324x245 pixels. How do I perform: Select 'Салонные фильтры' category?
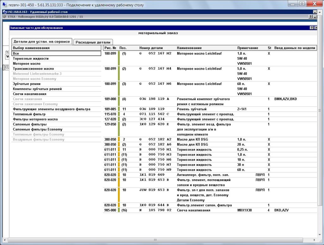click(x=56, y=124)
